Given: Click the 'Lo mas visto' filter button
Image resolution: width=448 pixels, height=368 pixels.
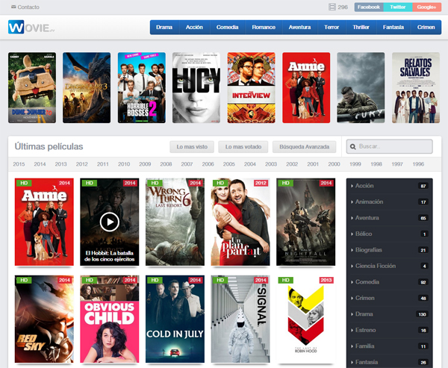Looking at the screenshot, I should pyautogui.click(x=193, y=146).
